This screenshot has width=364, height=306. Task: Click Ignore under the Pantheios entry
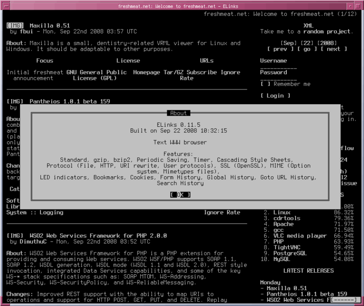tap(213, 213)
